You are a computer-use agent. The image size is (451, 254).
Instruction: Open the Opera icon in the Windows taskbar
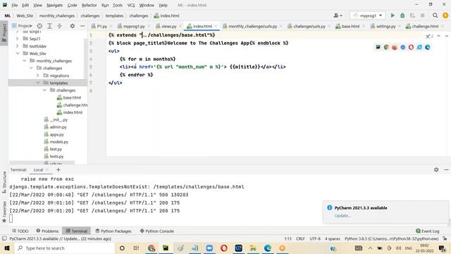click(224, 248)
